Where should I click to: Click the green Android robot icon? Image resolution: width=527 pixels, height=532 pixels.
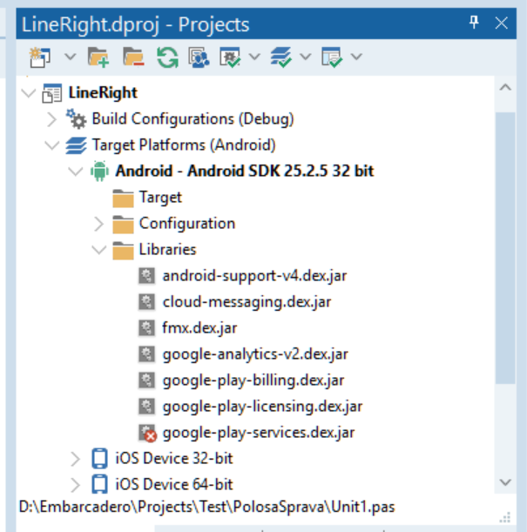[99, 171]
